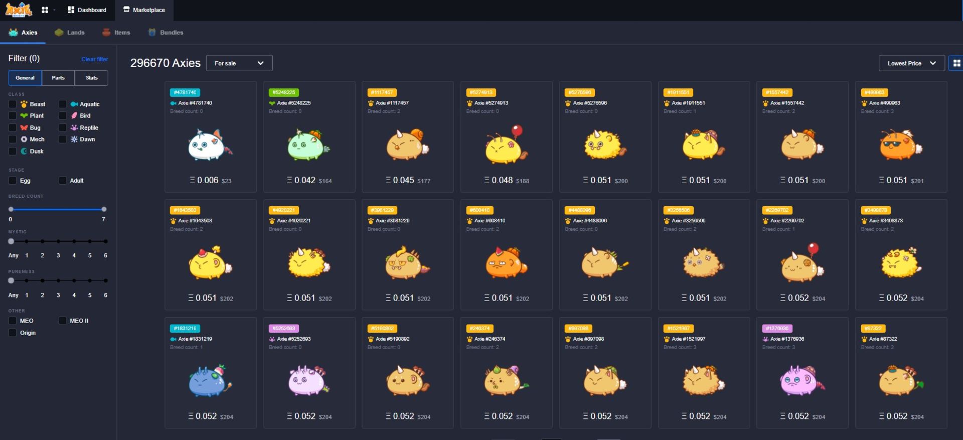This screenshot has height=440, width=963.
Task: Click the Pureness slider handle at Any
Action: pos(11,281)
